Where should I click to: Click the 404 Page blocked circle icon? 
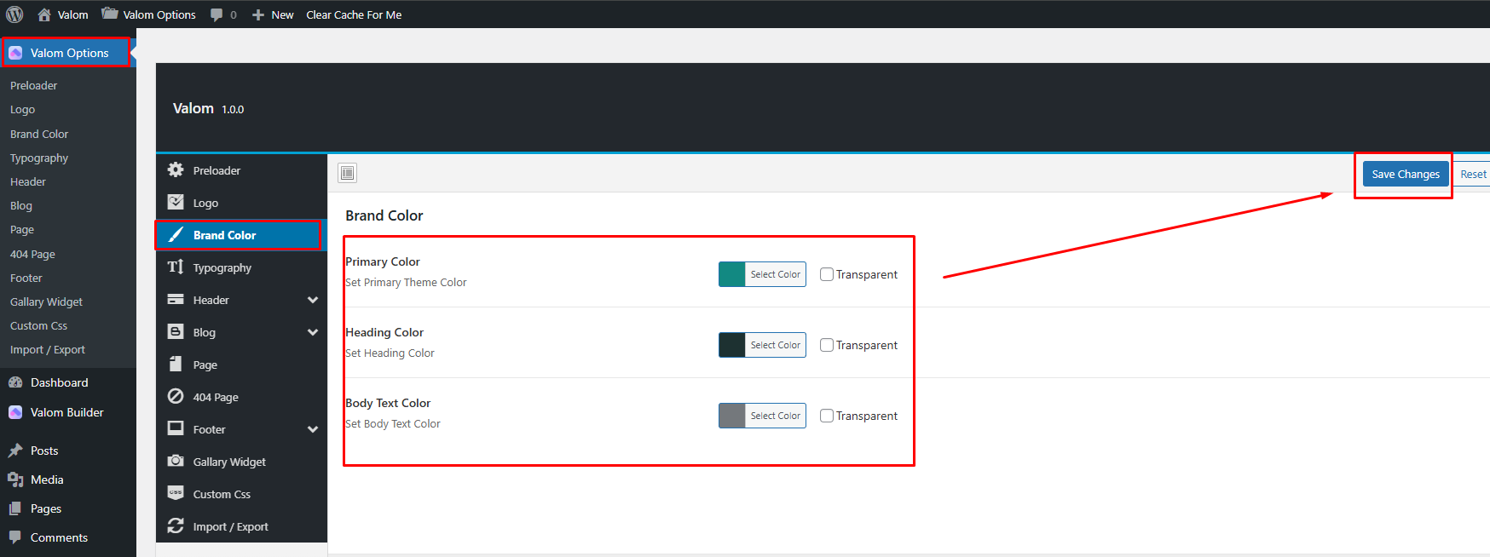(176, 397)
